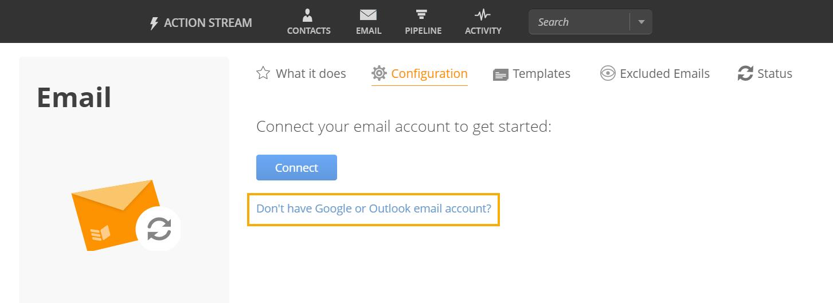Open Contacts via the person icon
The image size is (833, 303).
pos(308,15)
